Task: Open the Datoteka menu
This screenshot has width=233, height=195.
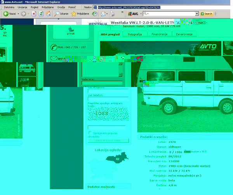Action: pos(9,7)
